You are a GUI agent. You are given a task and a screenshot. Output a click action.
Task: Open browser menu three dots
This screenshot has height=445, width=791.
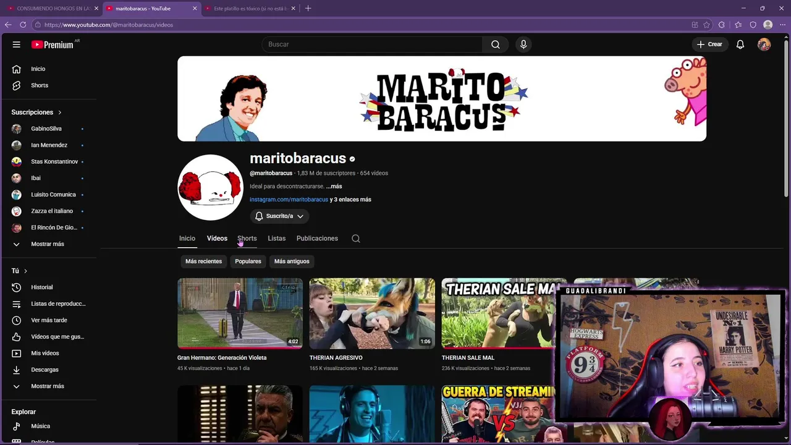(x=782, y=25)
